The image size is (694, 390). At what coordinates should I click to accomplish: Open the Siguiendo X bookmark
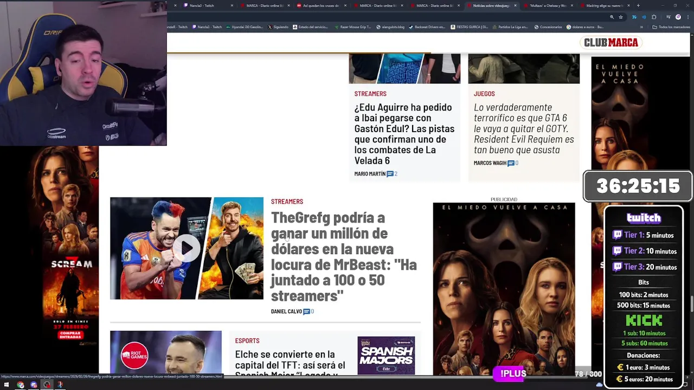(278, 27)
